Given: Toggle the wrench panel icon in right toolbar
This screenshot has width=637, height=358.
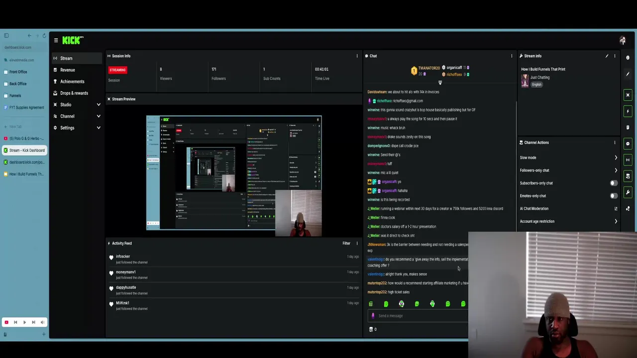Looking at the screenshot, I should pyautogui.click(x=628, y=192).
